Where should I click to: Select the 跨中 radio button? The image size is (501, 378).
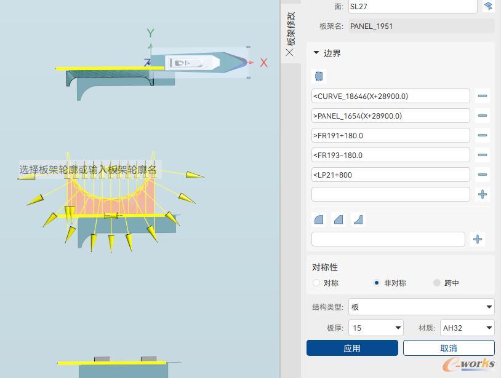(437, 283)
